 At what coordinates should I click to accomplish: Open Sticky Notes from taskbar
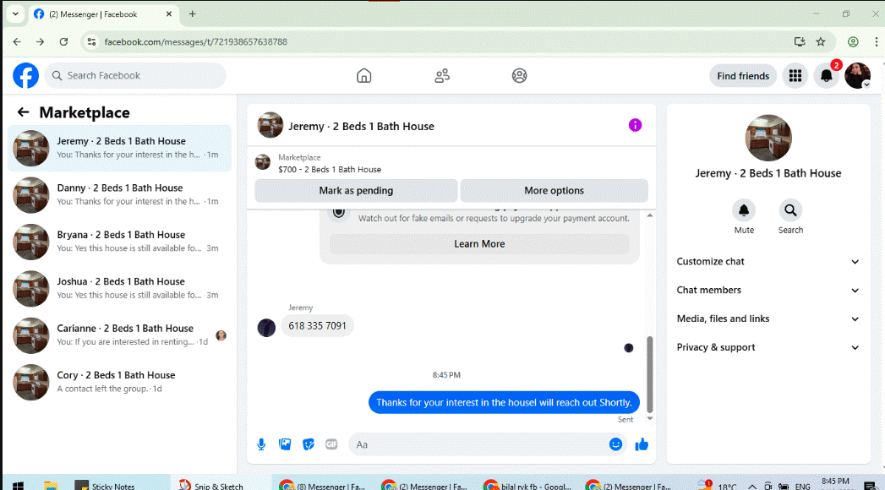tap(105, 485)
